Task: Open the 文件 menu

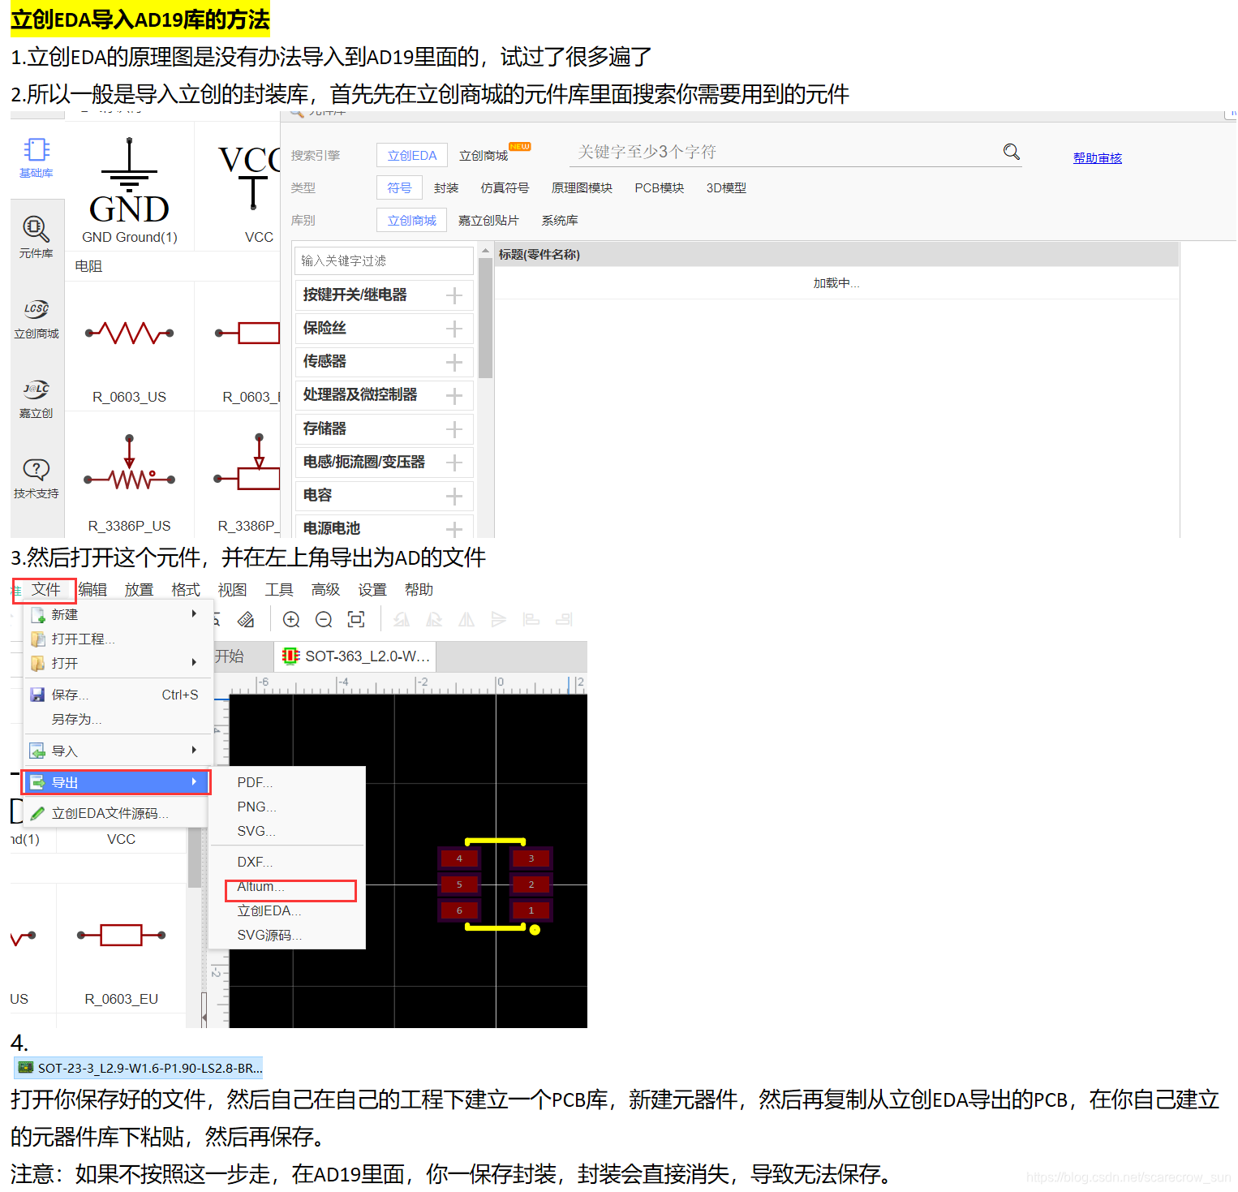Action: coord(45,590)
